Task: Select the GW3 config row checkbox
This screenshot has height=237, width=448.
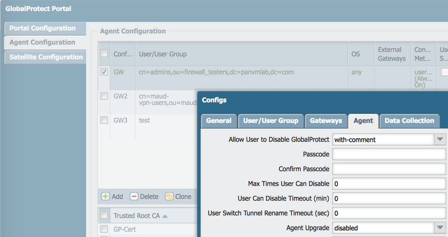Action: click(x=104, y=120)
